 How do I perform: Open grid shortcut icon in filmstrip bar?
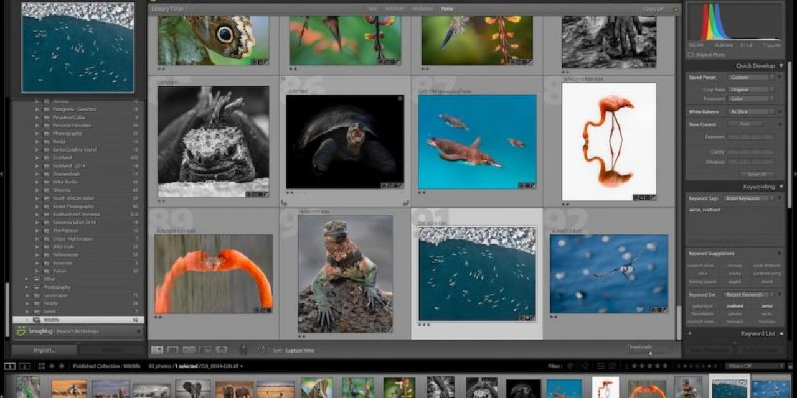pos(42,366)
